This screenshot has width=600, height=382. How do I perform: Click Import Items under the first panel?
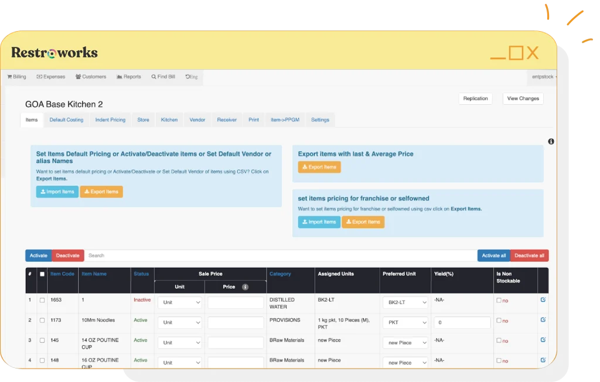[x=57, y=192]
